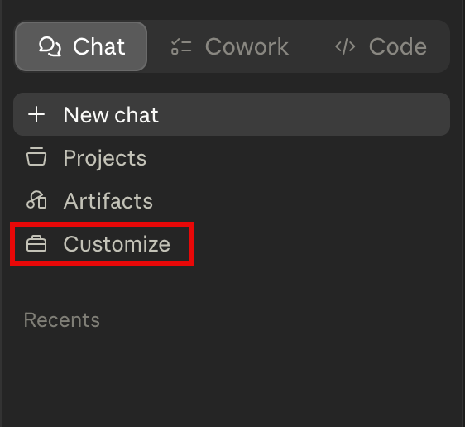Image resolution: width=465 pixels, height=427 pixels.
Task: Start a New chat
Action: 232,114
